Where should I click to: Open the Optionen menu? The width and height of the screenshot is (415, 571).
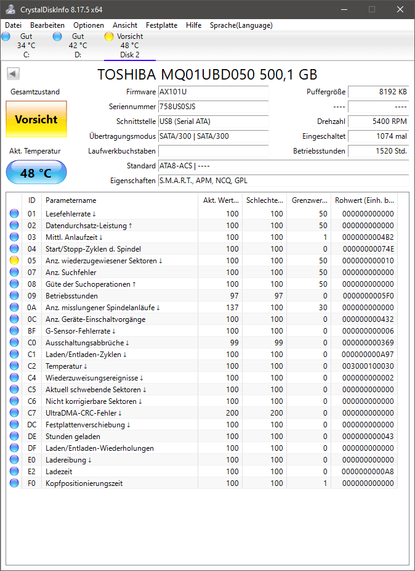[89, 25]
